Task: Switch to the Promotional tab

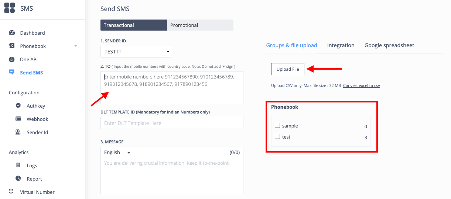Action: pyautogui.click(x=200, y=25)
